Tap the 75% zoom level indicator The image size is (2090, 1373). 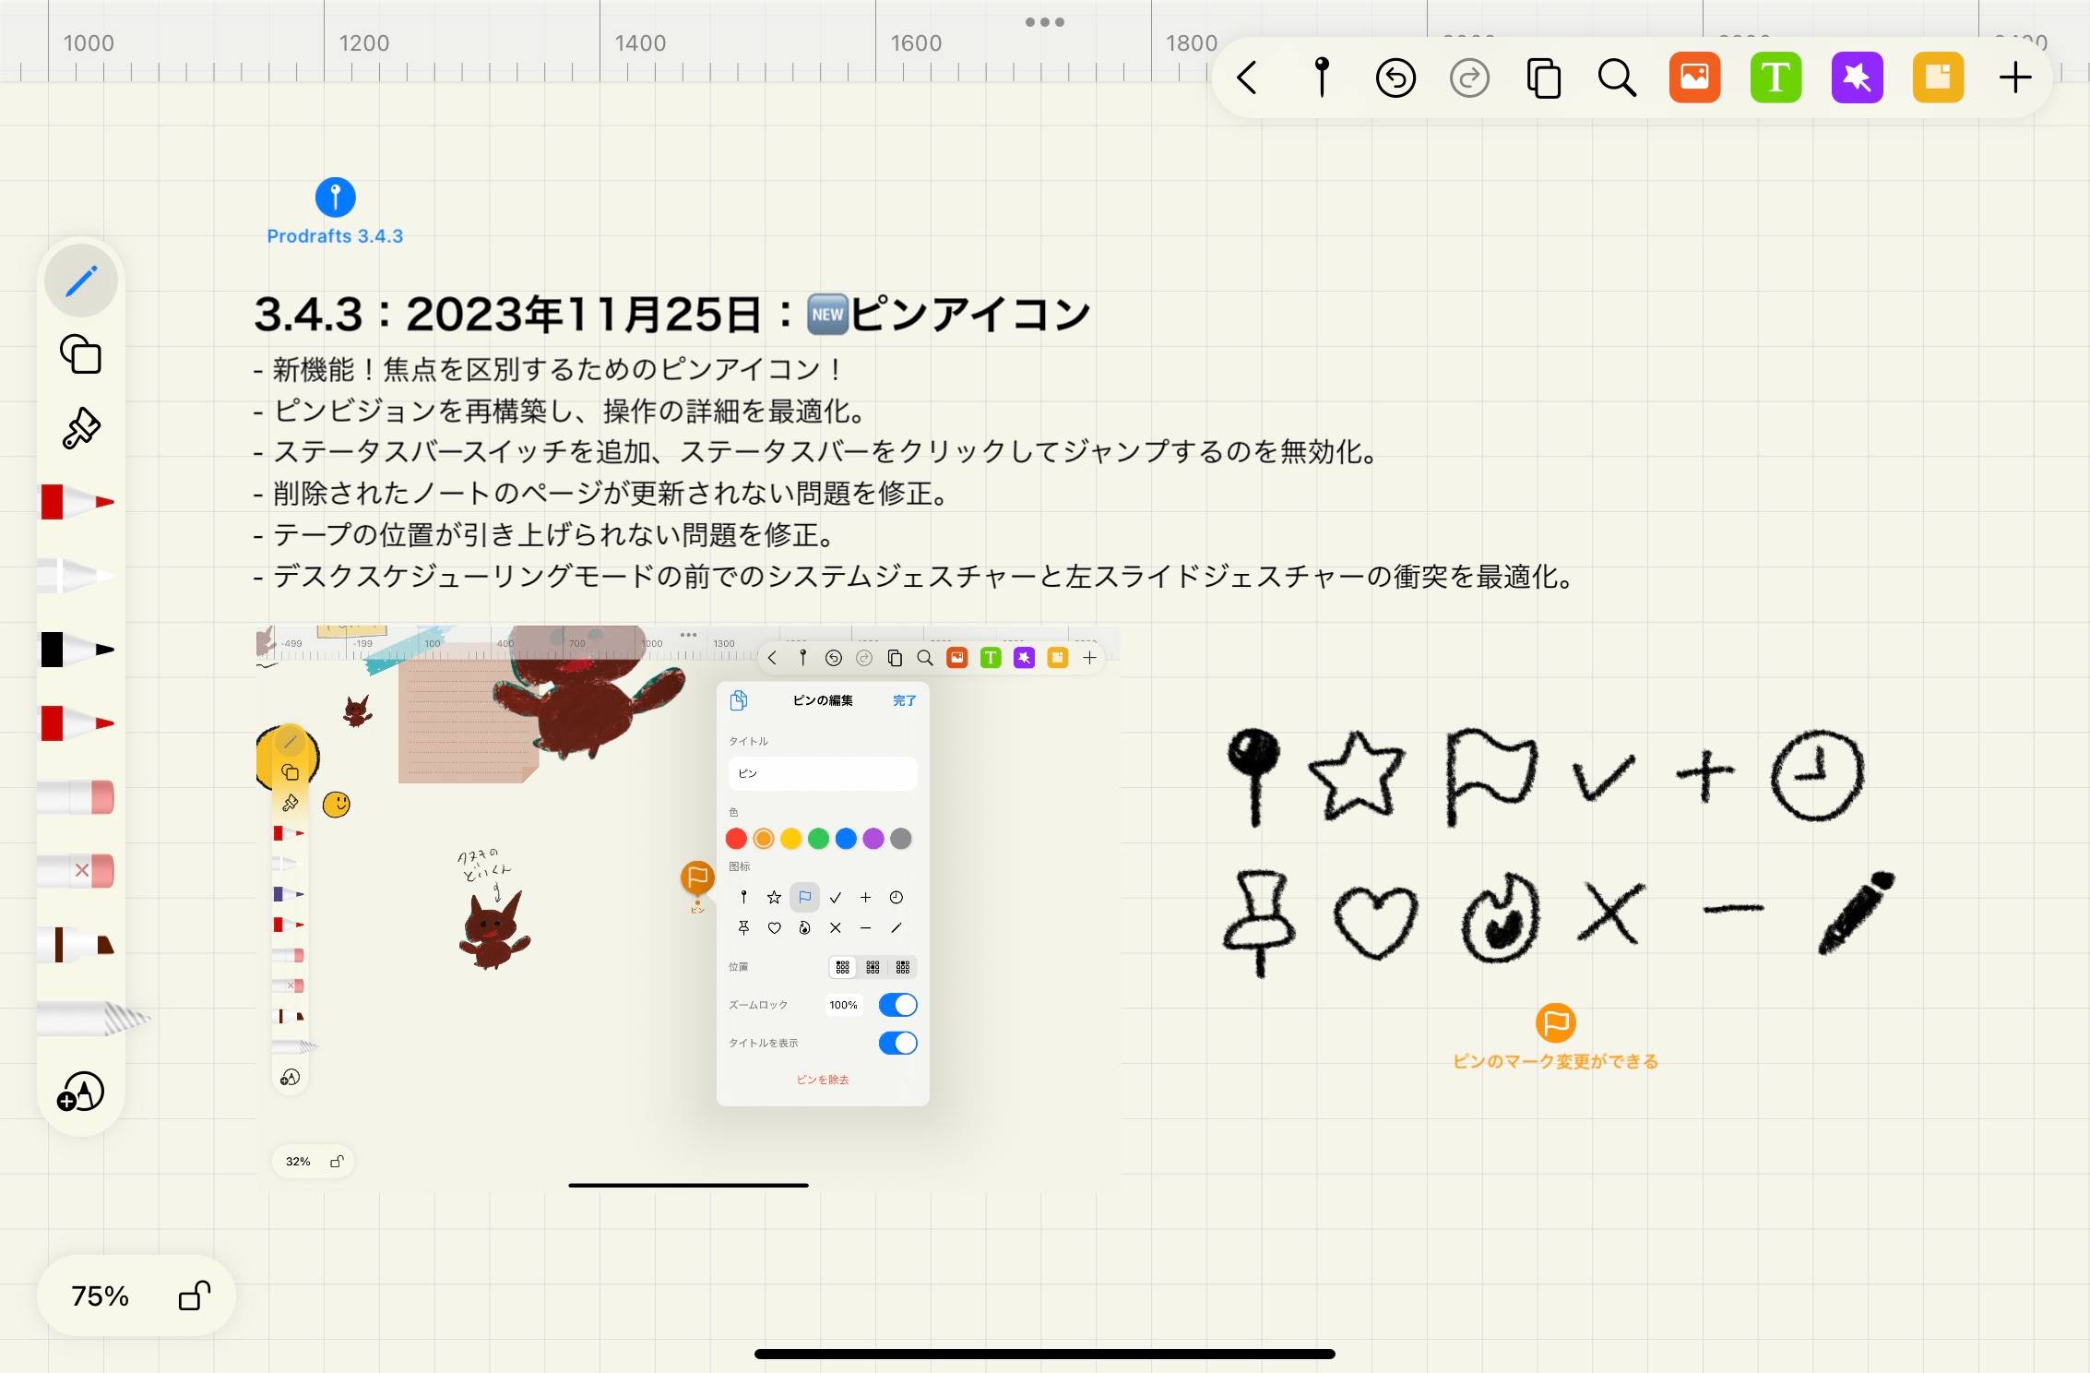(x=100, y=1295)
